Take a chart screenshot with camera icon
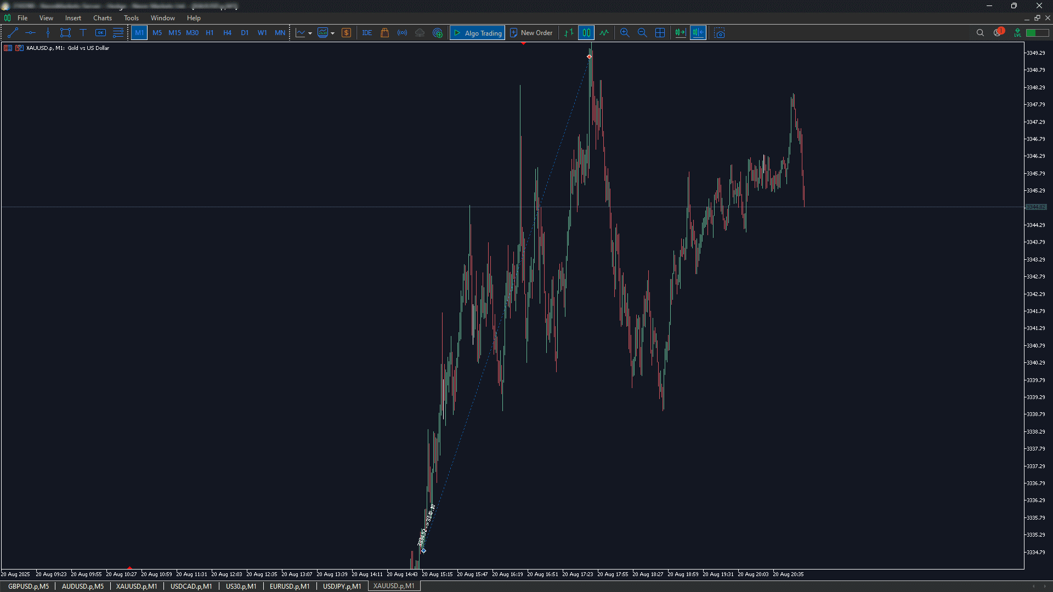 pyautogui.click(x=720, y=33)
